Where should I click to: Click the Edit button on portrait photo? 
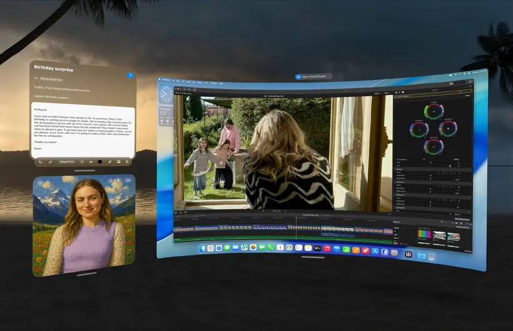point(128,181)
